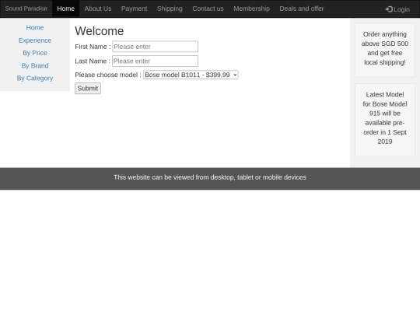Open the Experience sidebar link
Viewport: 420px width, 315px height.
35,40
